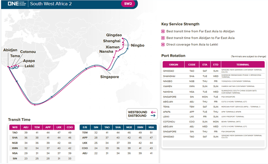This screenshot has width=268, height=164.
Task: Select the E/B header in transit time table
Action: (x=85, y=127)
